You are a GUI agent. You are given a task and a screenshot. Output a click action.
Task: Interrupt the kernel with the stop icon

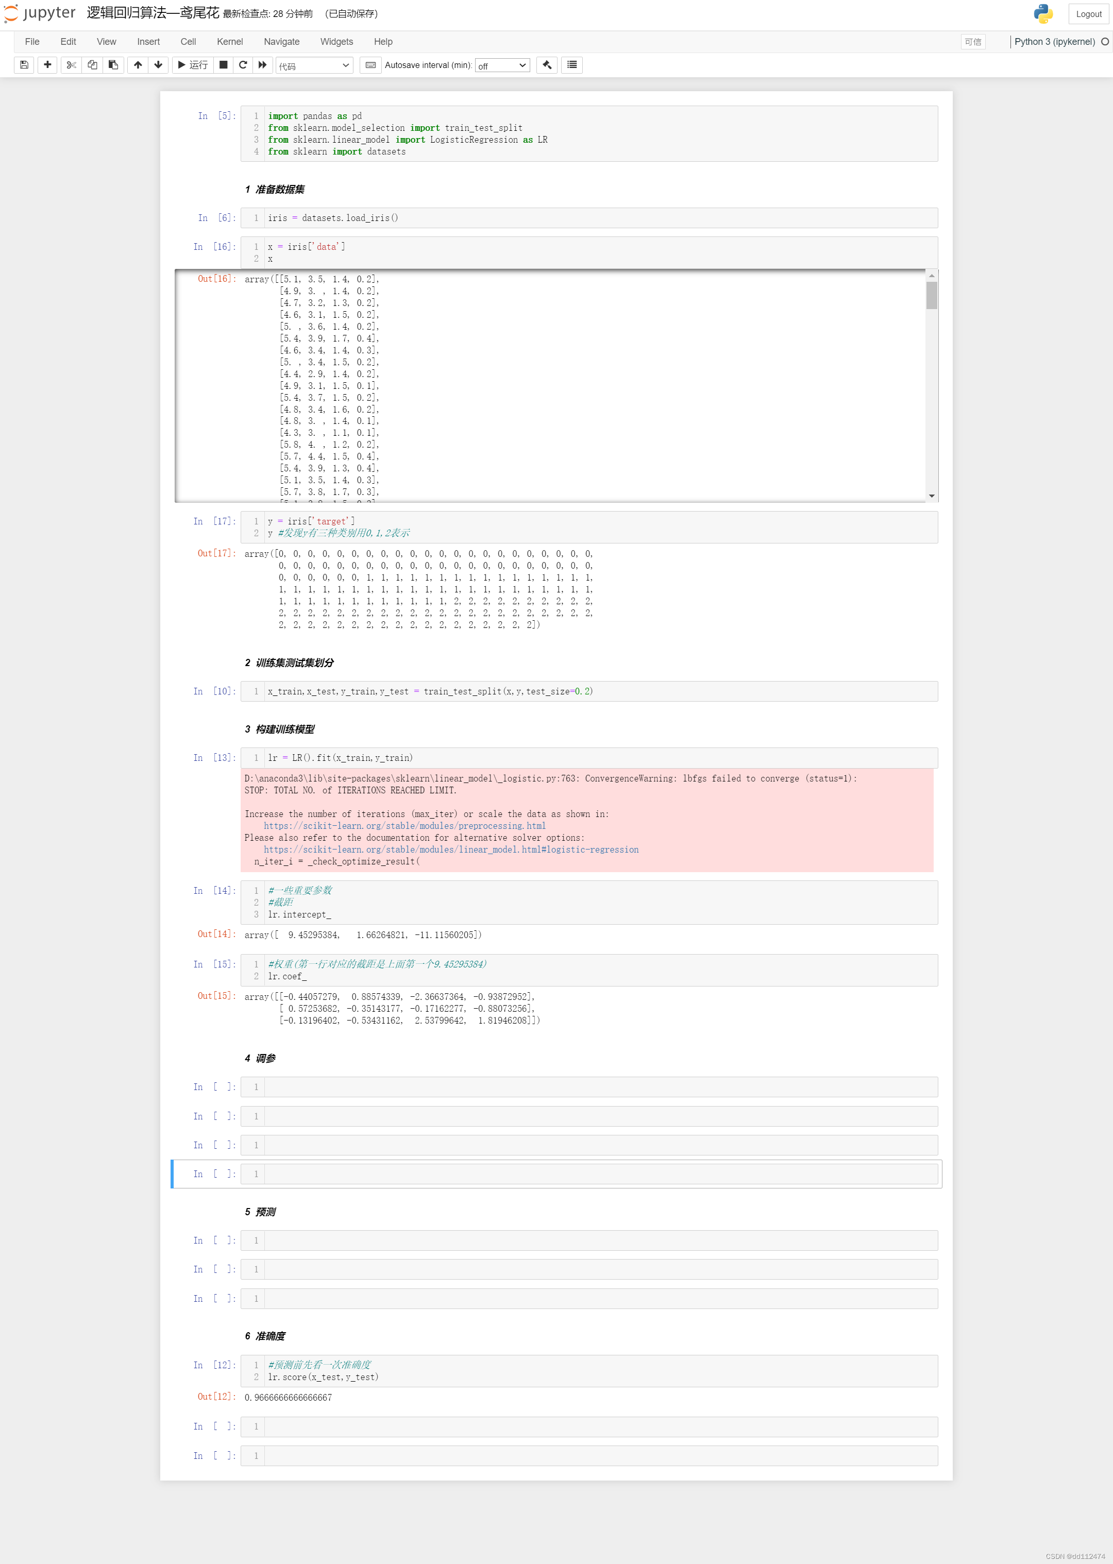click(x=224, y=65)
